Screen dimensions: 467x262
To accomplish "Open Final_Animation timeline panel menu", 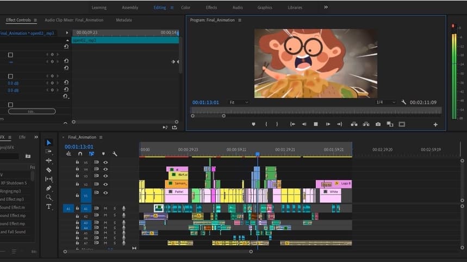I will click(101, 137).
